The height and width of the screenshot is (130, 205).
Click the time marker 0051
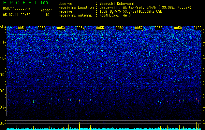[x=22, y=28]
